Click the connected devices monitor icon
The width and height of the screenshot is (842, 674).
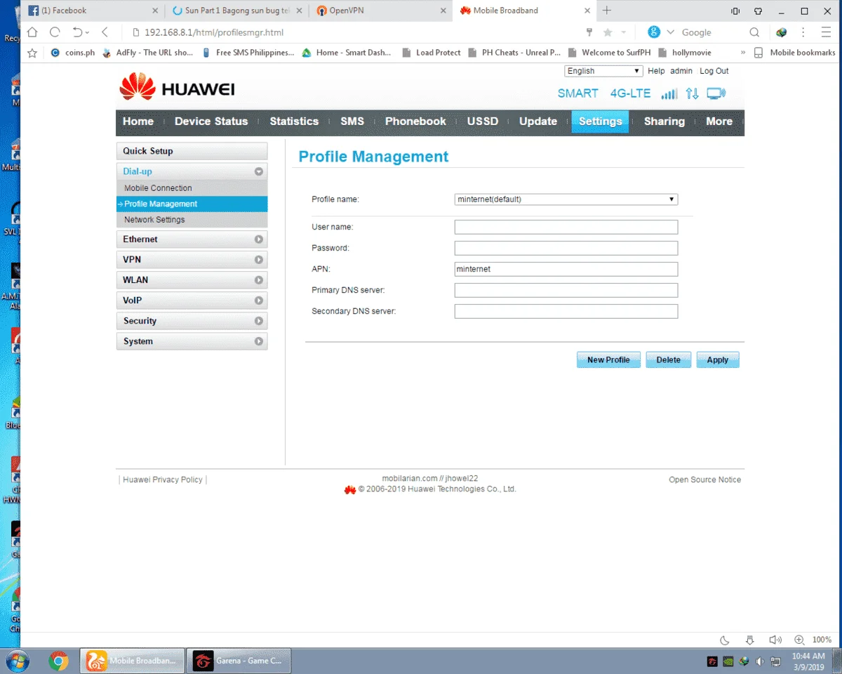[x=716, y=93]
